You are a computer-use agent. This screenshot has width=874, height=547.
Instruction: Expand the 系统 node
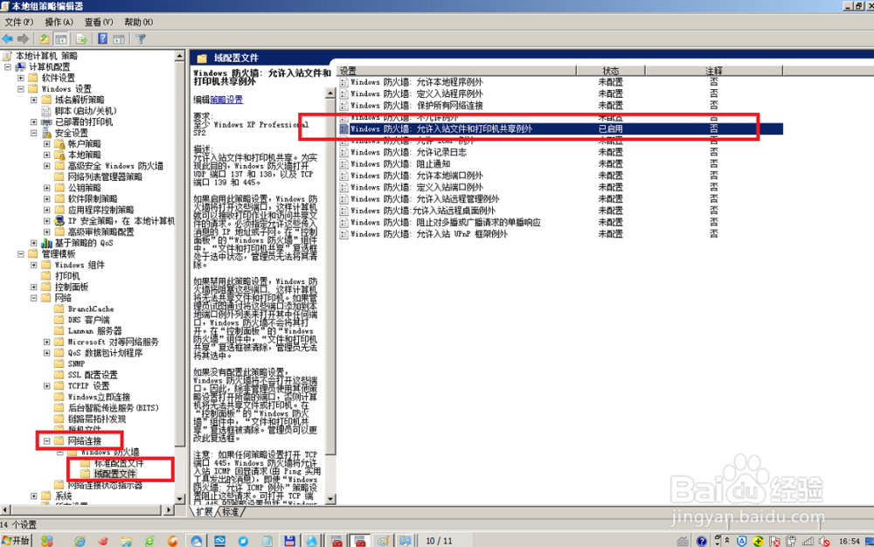(x=34, y=495)
